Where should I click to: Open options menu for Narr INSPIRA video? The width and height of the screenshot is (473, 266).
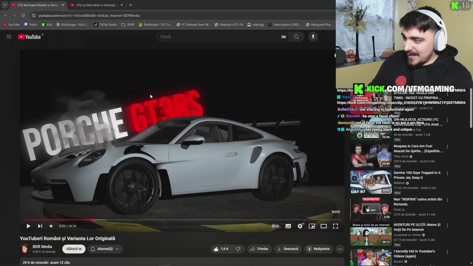448,200
